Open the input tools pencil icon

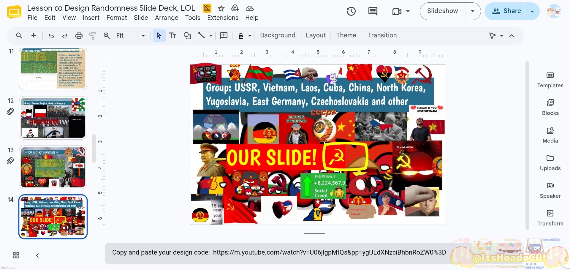click(x=241, y=36)
